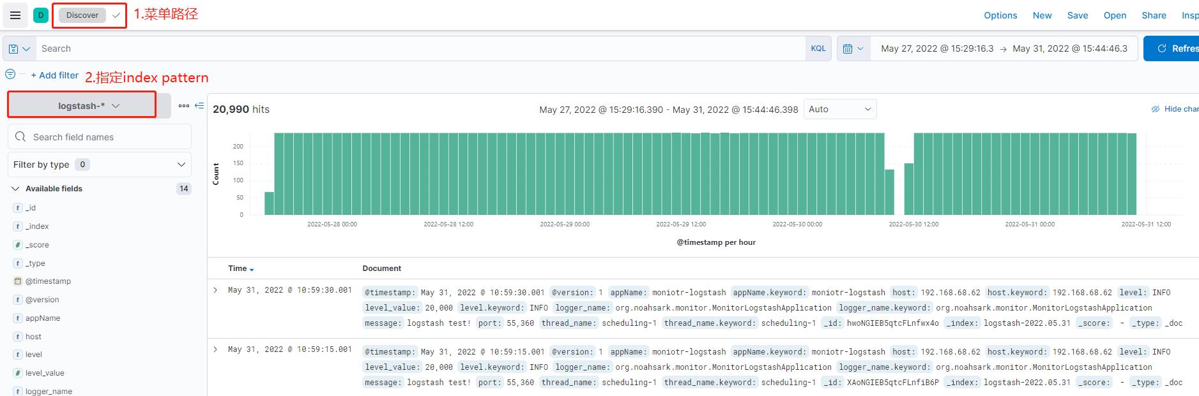Click the Refresh button

[x=1172, y=48]
